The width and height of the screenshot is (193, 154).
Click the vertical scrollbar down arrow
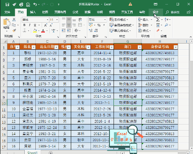click(191, 148)
